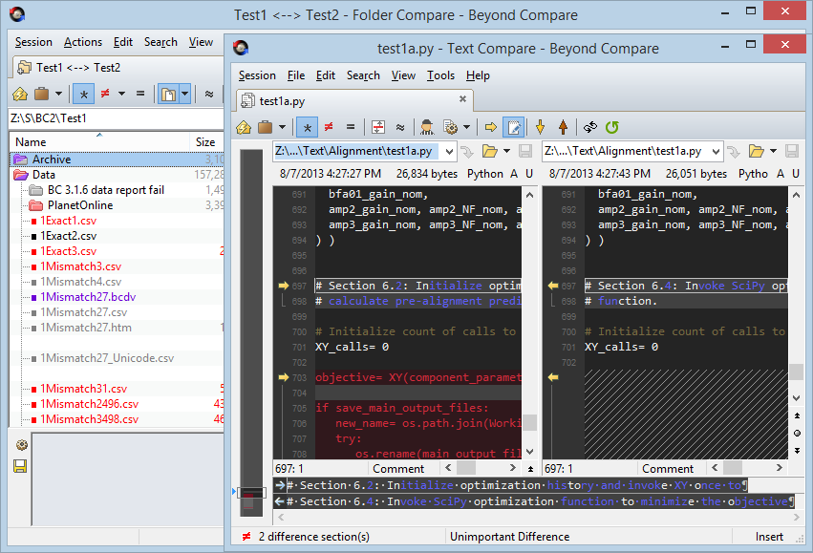Image resolution: width=813 pixels, height=553 pixels.
Task: Toggle the Edit mode pencil icon
Action: [514, 126]
